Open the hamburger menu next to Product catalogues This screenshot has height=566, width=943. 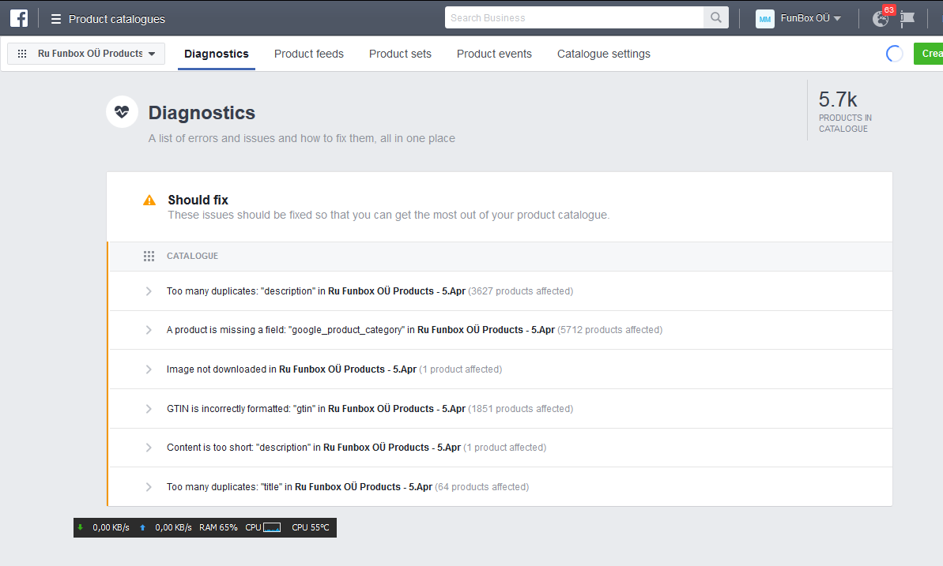pyautogui.click(x=56, y=19)
